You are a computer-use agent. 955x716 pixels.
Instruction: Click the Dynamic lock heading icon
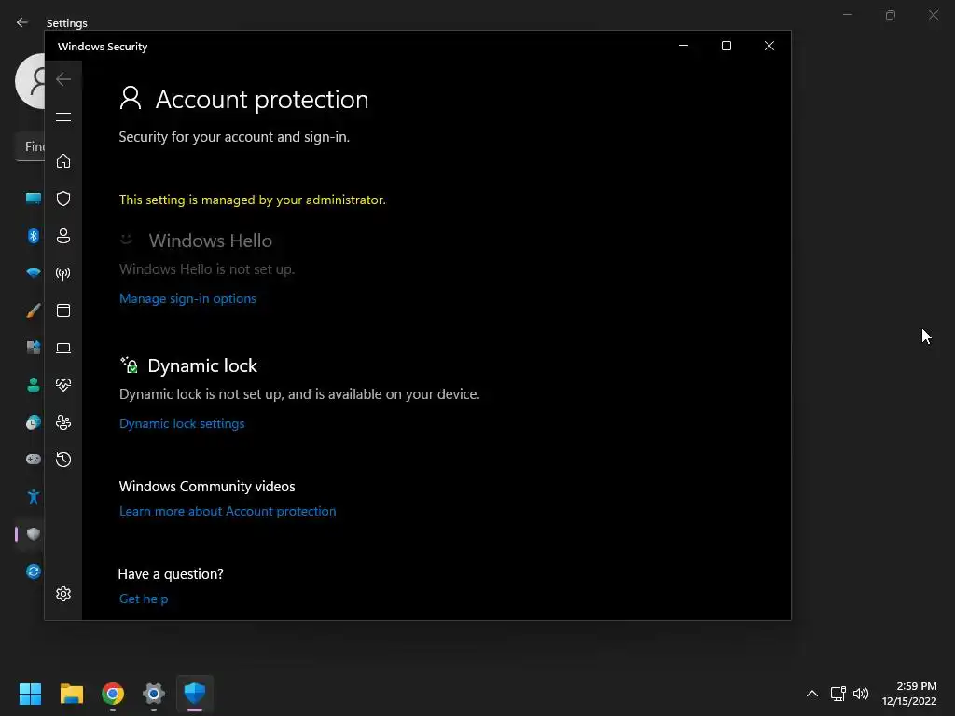pyautogui.click(x=129, y=365)
